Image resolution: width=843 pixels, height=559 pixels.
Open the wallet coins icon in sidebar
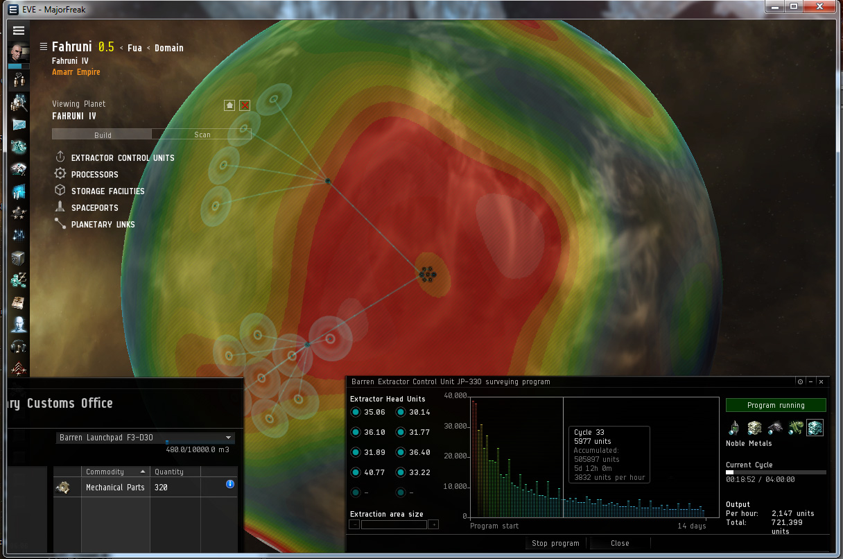tap(19, 280)
